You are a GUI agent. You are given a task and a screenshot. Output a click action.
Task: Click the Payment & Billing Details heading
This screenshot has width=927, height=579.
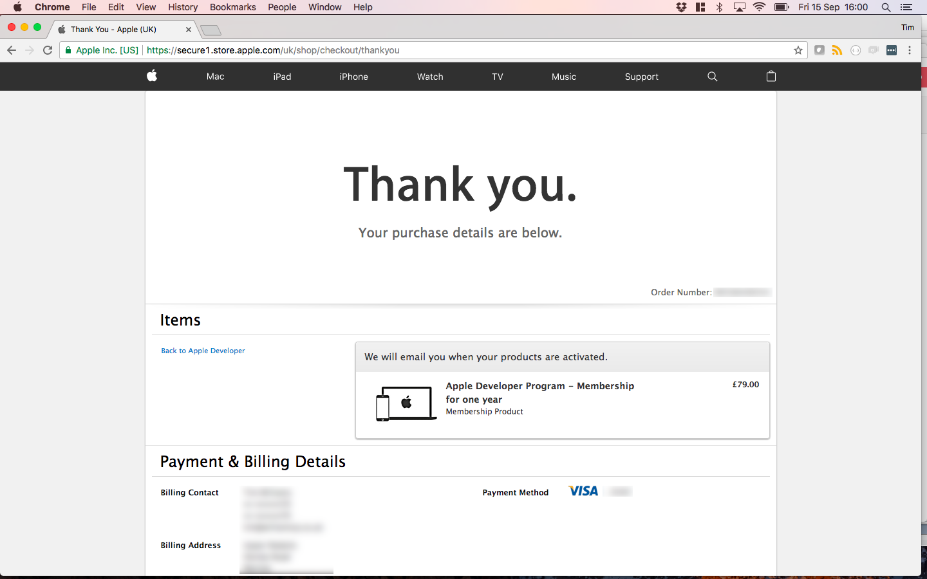click(253, 462)
